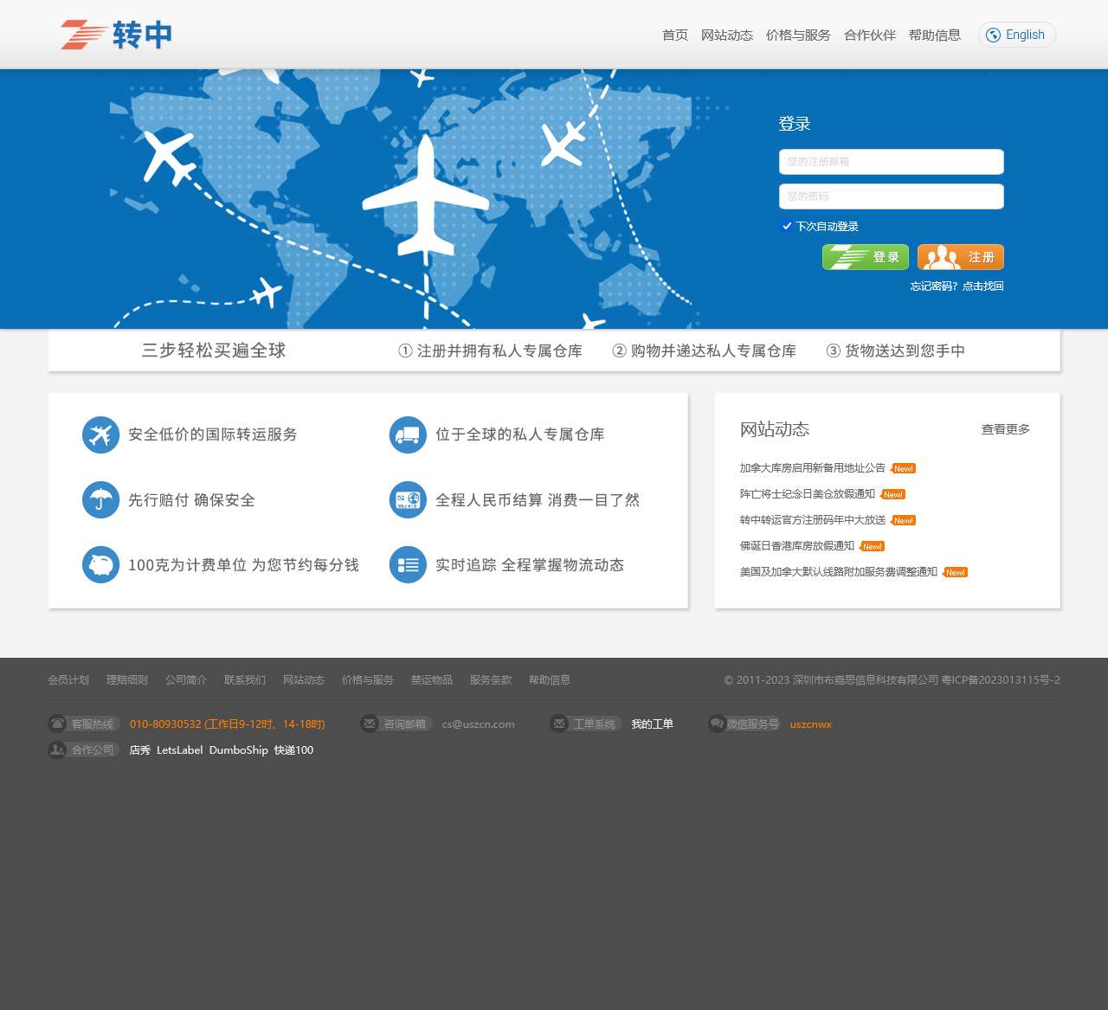This screenshot has width=1108, height=1010.
Task: Click the 快递100 partner link
Action: point(294,750)
